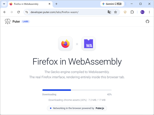This screenshot has height=115, width=154.
Task: Click the Gemini に相談 button
Action: (112, 4)
